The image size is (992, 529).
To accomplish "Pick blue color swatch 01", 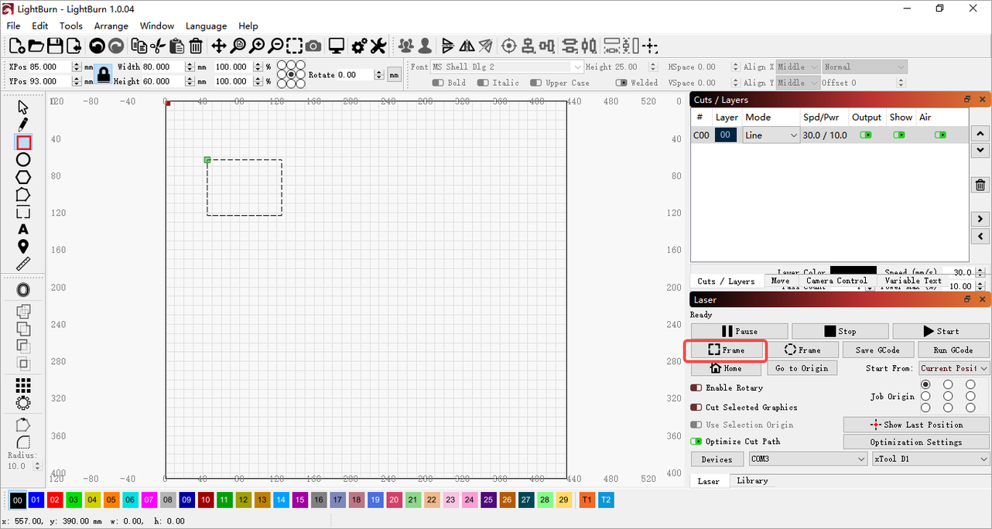I will [36, 500].
